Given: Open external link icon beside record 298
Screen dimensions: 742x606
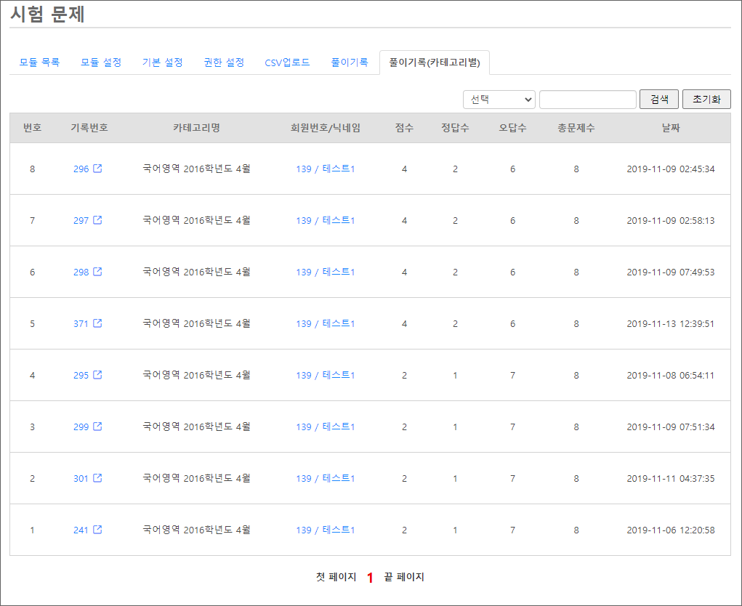Looking at the screenshot, I should point(97,272).
